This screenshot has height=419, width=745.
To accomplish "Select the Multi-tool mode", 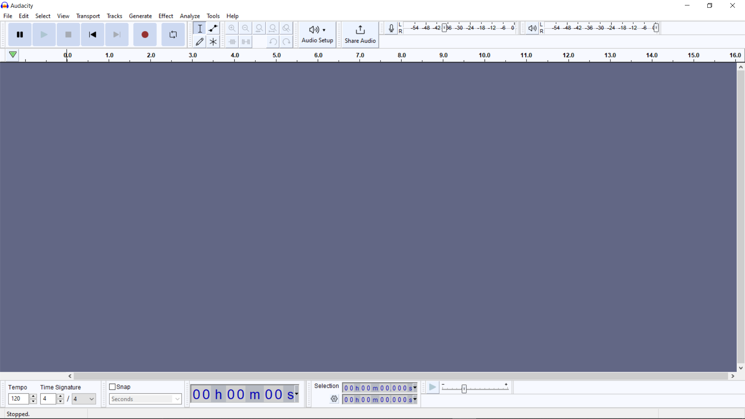I will (x=213, y=42).
